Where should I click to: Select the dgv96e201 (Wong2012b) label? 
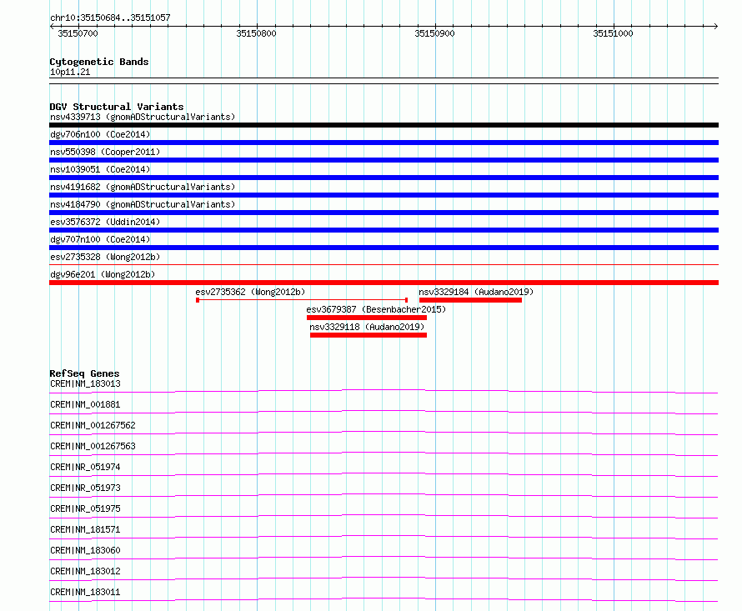tap(103, 274)
